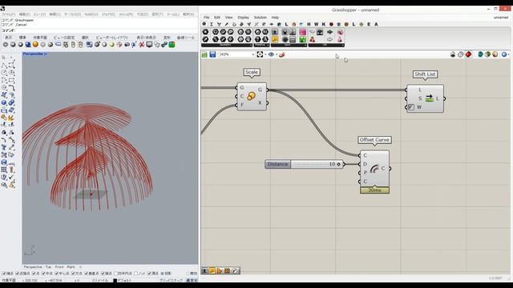Screen dimensions: 513x288
Task: Toggle the 中点 (Mid) osnap checkbox
Action: click(x=43, y=274)
